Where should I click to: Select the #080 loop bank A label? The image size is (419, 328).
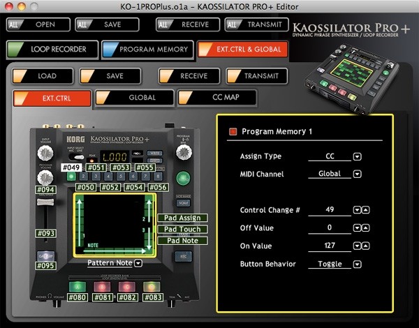[78, 297]
